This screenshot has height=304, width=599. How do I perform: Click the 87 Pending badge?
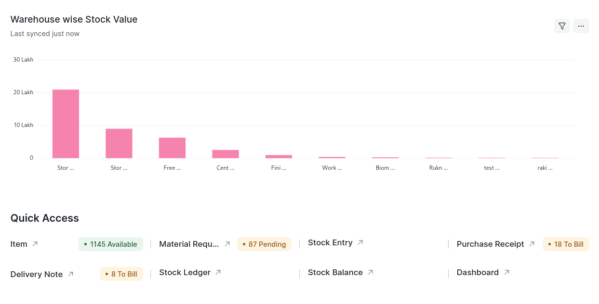tap(264, 244)
